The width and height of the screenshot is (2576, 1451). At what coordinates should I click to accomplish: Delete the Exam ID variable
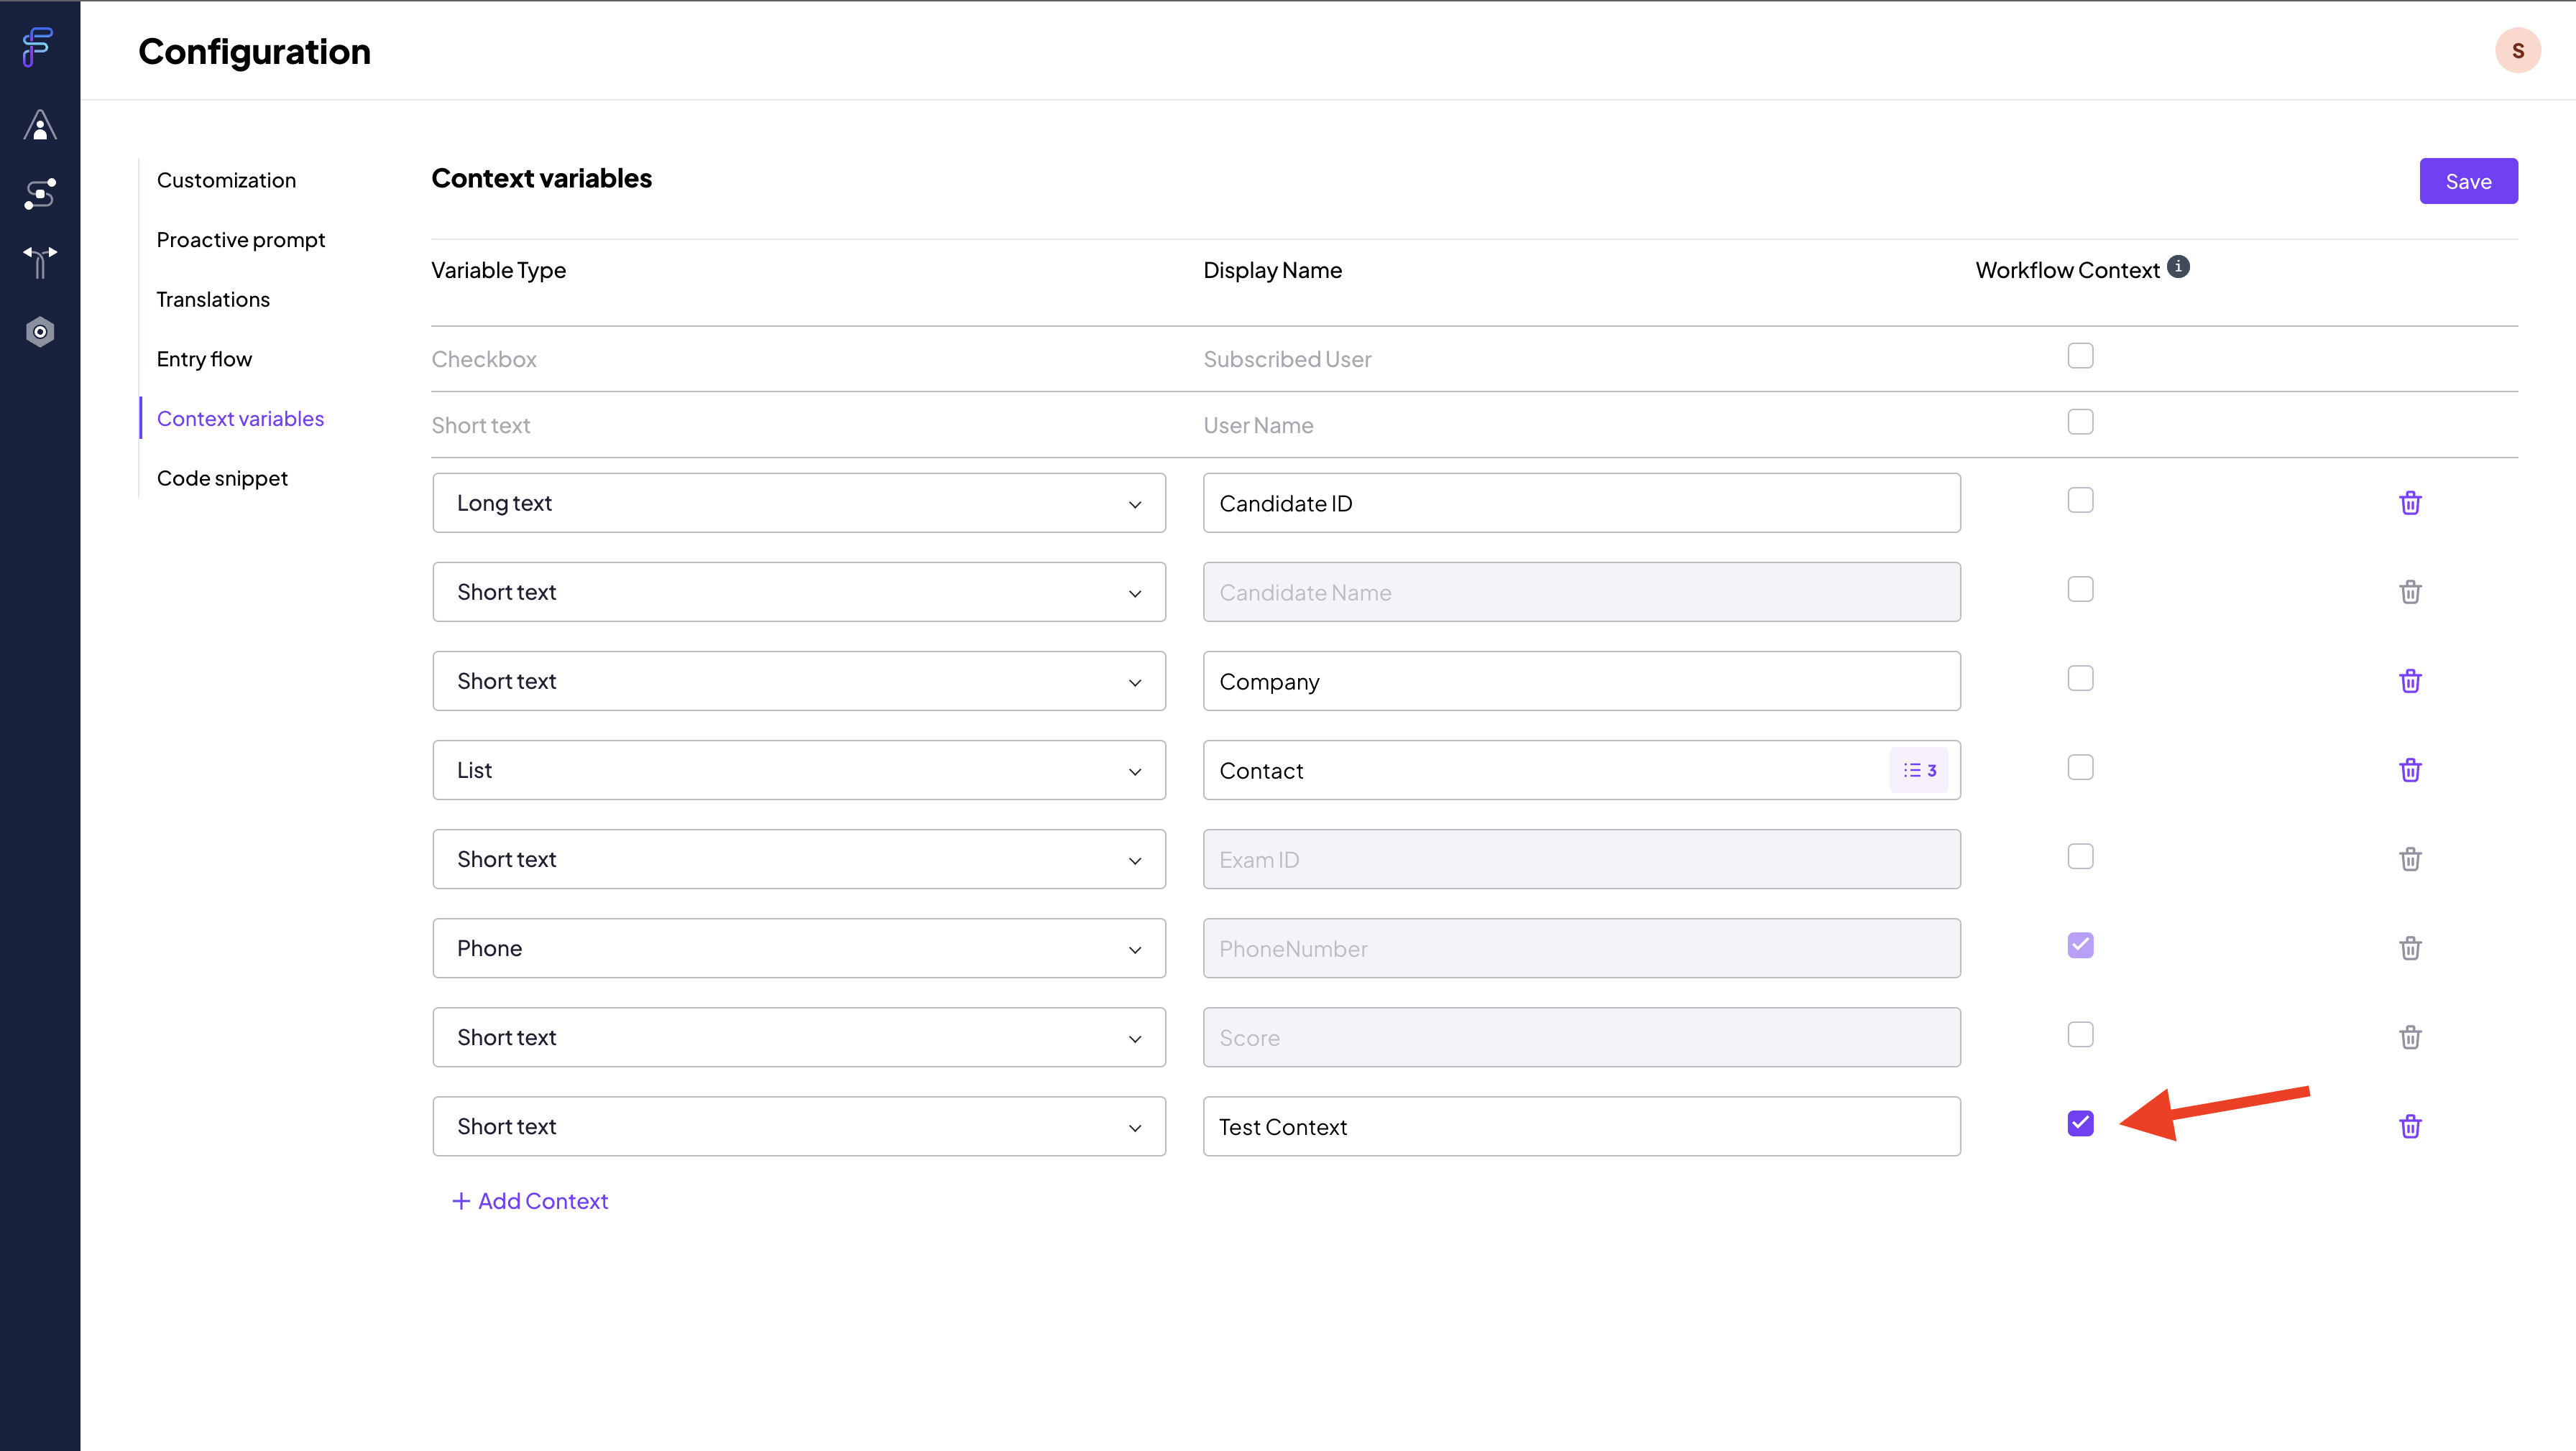2410,858
